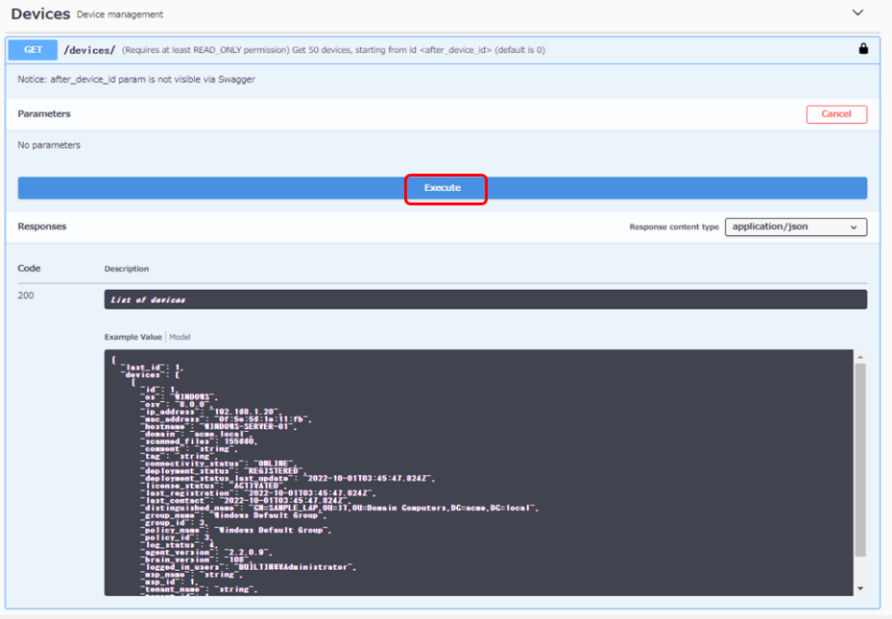The width and height of the screenshot is (892, 619).
Task: Click the Devices section heading
Action: click(40, 14)
